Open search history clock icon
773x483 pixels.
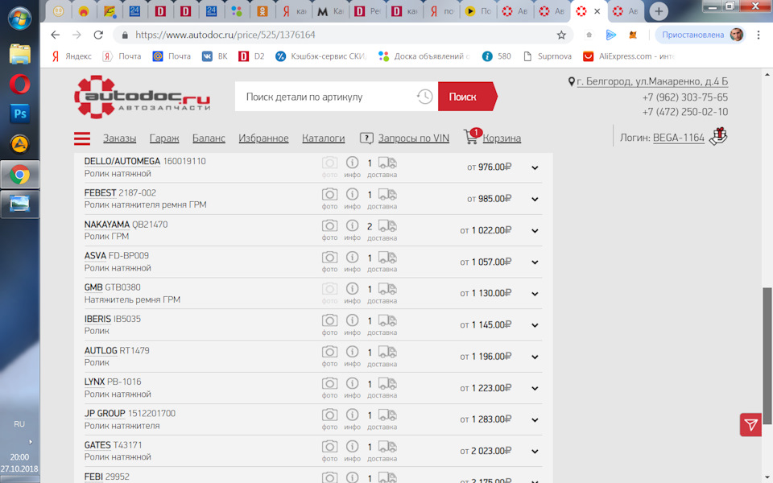424,97
